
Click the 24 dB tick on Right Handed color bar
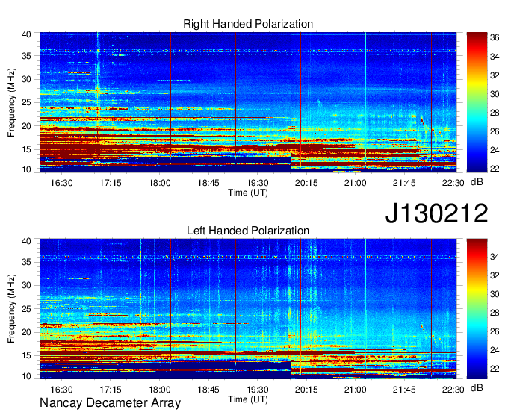tap(495, 150)
